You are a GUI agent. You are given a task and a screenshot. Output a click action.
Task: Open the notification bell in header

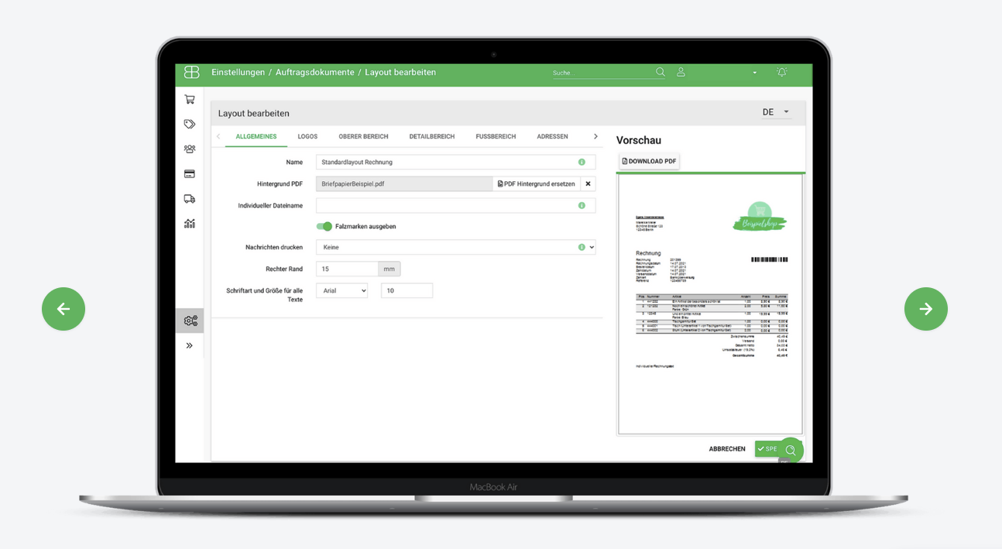[x=782, y=72]
